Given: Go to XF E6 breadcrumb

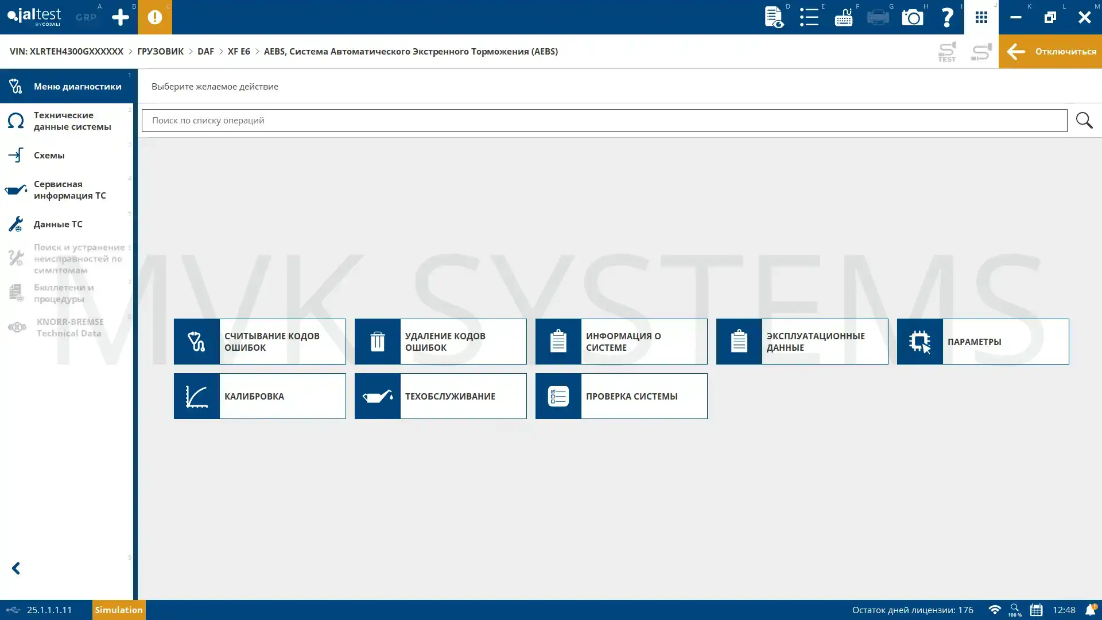Looking at the screenshot, I should pos(239,51).
